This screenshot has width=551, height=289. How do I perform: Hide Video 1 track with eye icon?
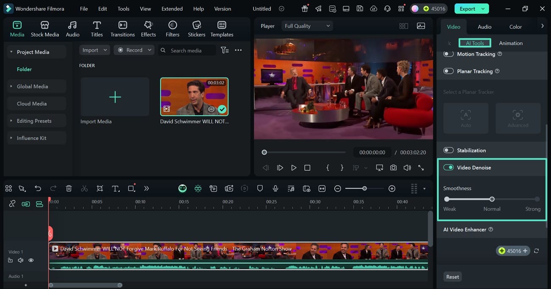31,260
